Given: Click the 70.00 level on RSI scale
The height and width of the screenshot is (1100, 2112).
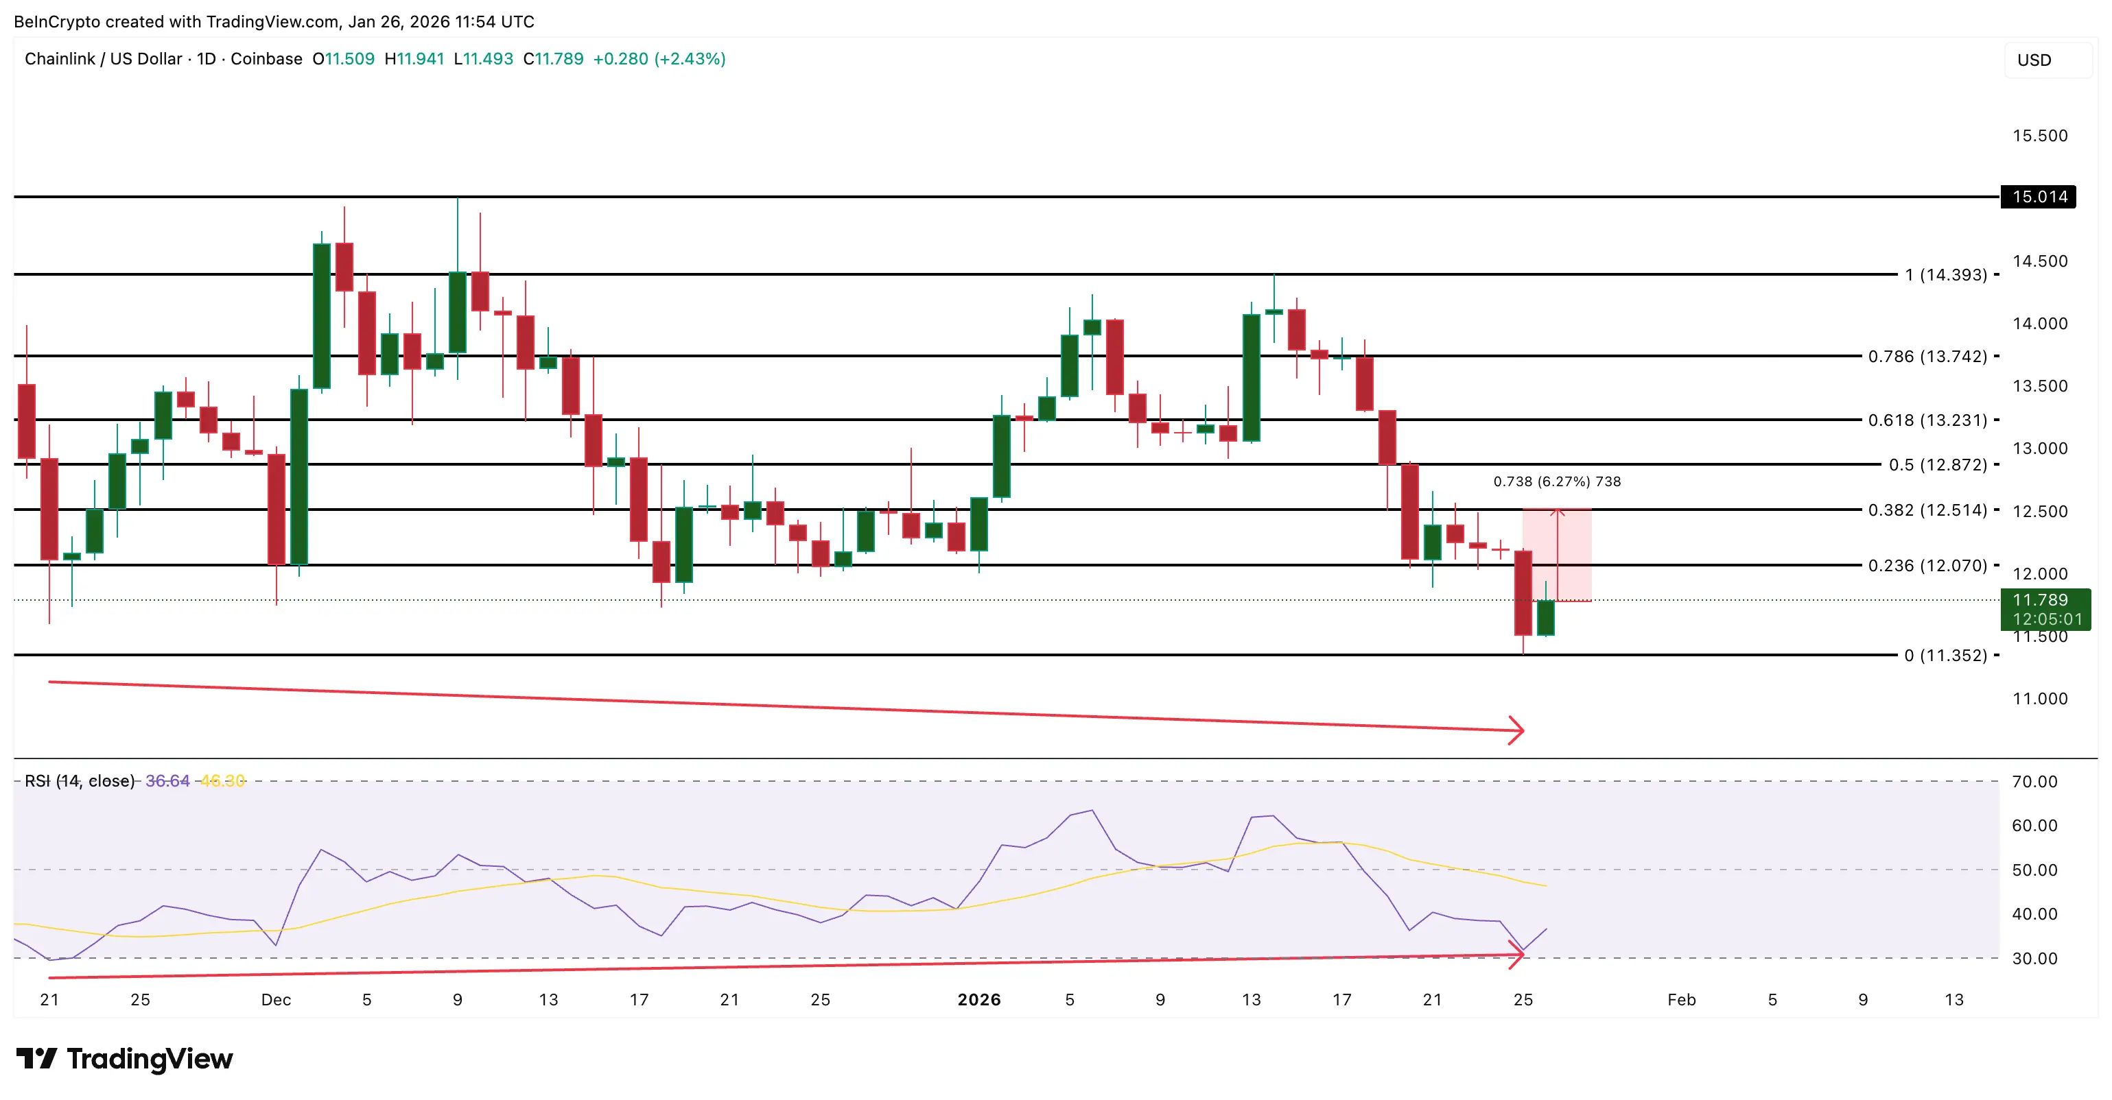Looking at the screenshot, I should pyautogui.click(x=2034, y=781).
